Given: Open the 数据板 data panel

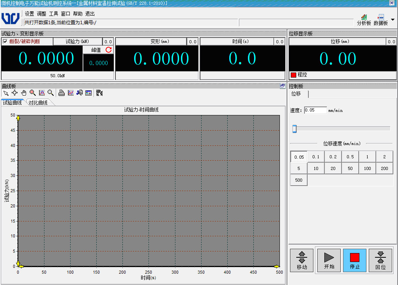Looking at the screenshot, I should pos(380,20).
